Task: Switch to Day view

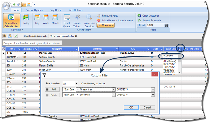Action: (37, 20)
